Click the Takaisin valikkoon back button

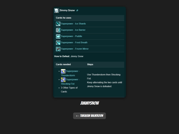[x=89, y=116]
